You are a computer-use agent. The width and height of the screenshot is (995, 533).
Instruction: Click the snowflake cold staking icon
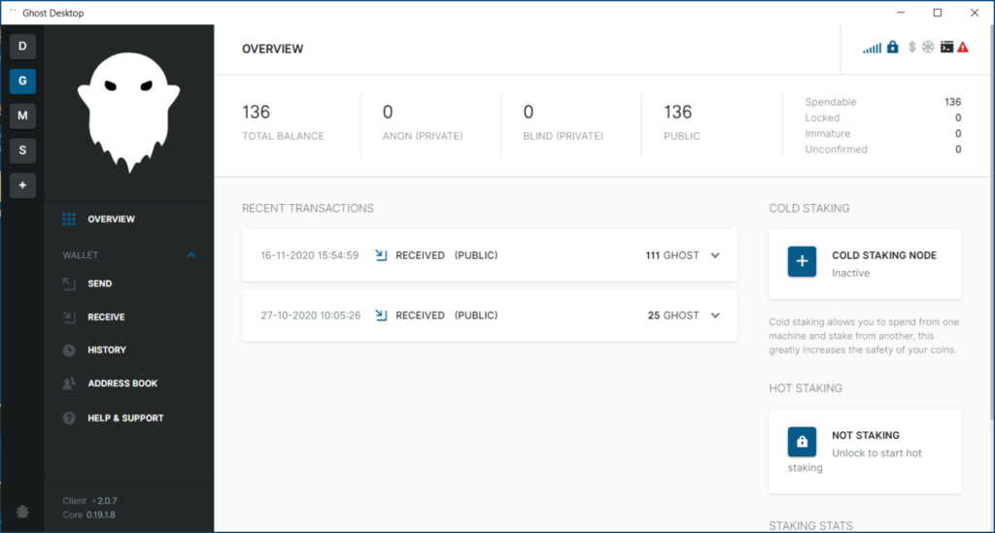(x=928, y=47)
